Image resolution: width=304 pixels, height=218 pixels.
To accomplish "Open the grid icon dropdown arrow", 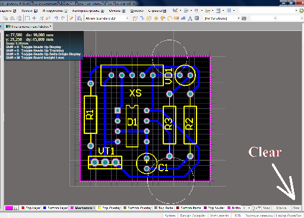I will (x=234, y=11).
